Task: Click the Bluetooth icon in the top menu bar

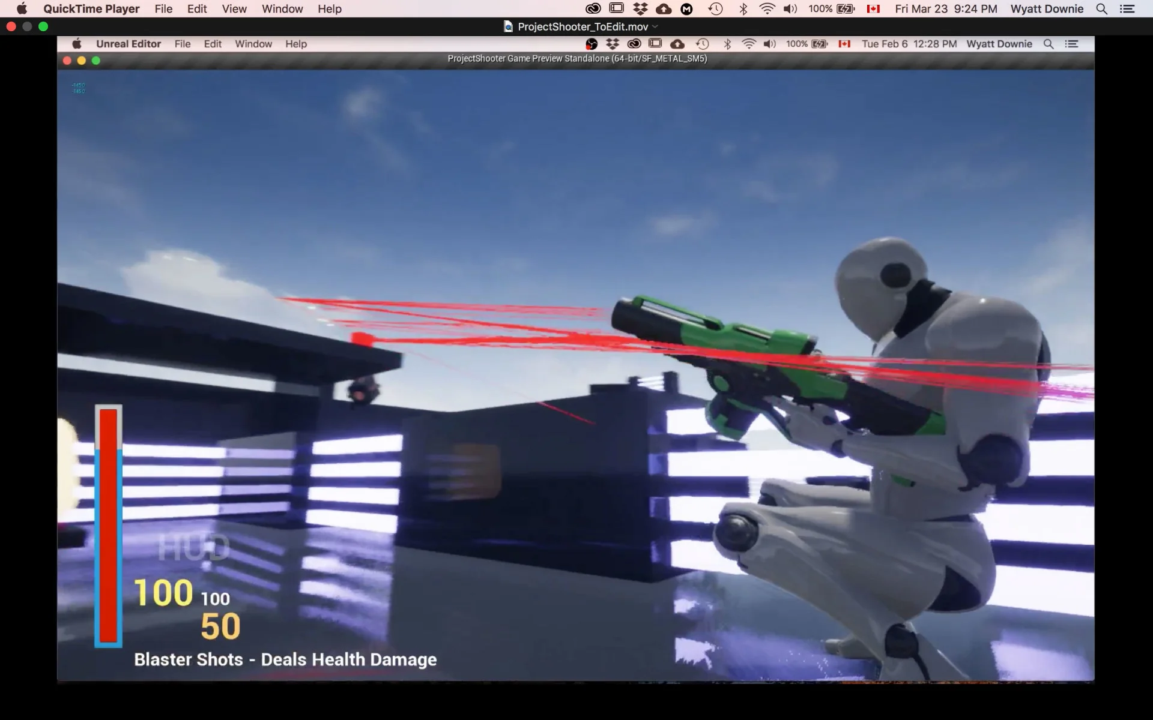Action: click(x=743, y=8)
